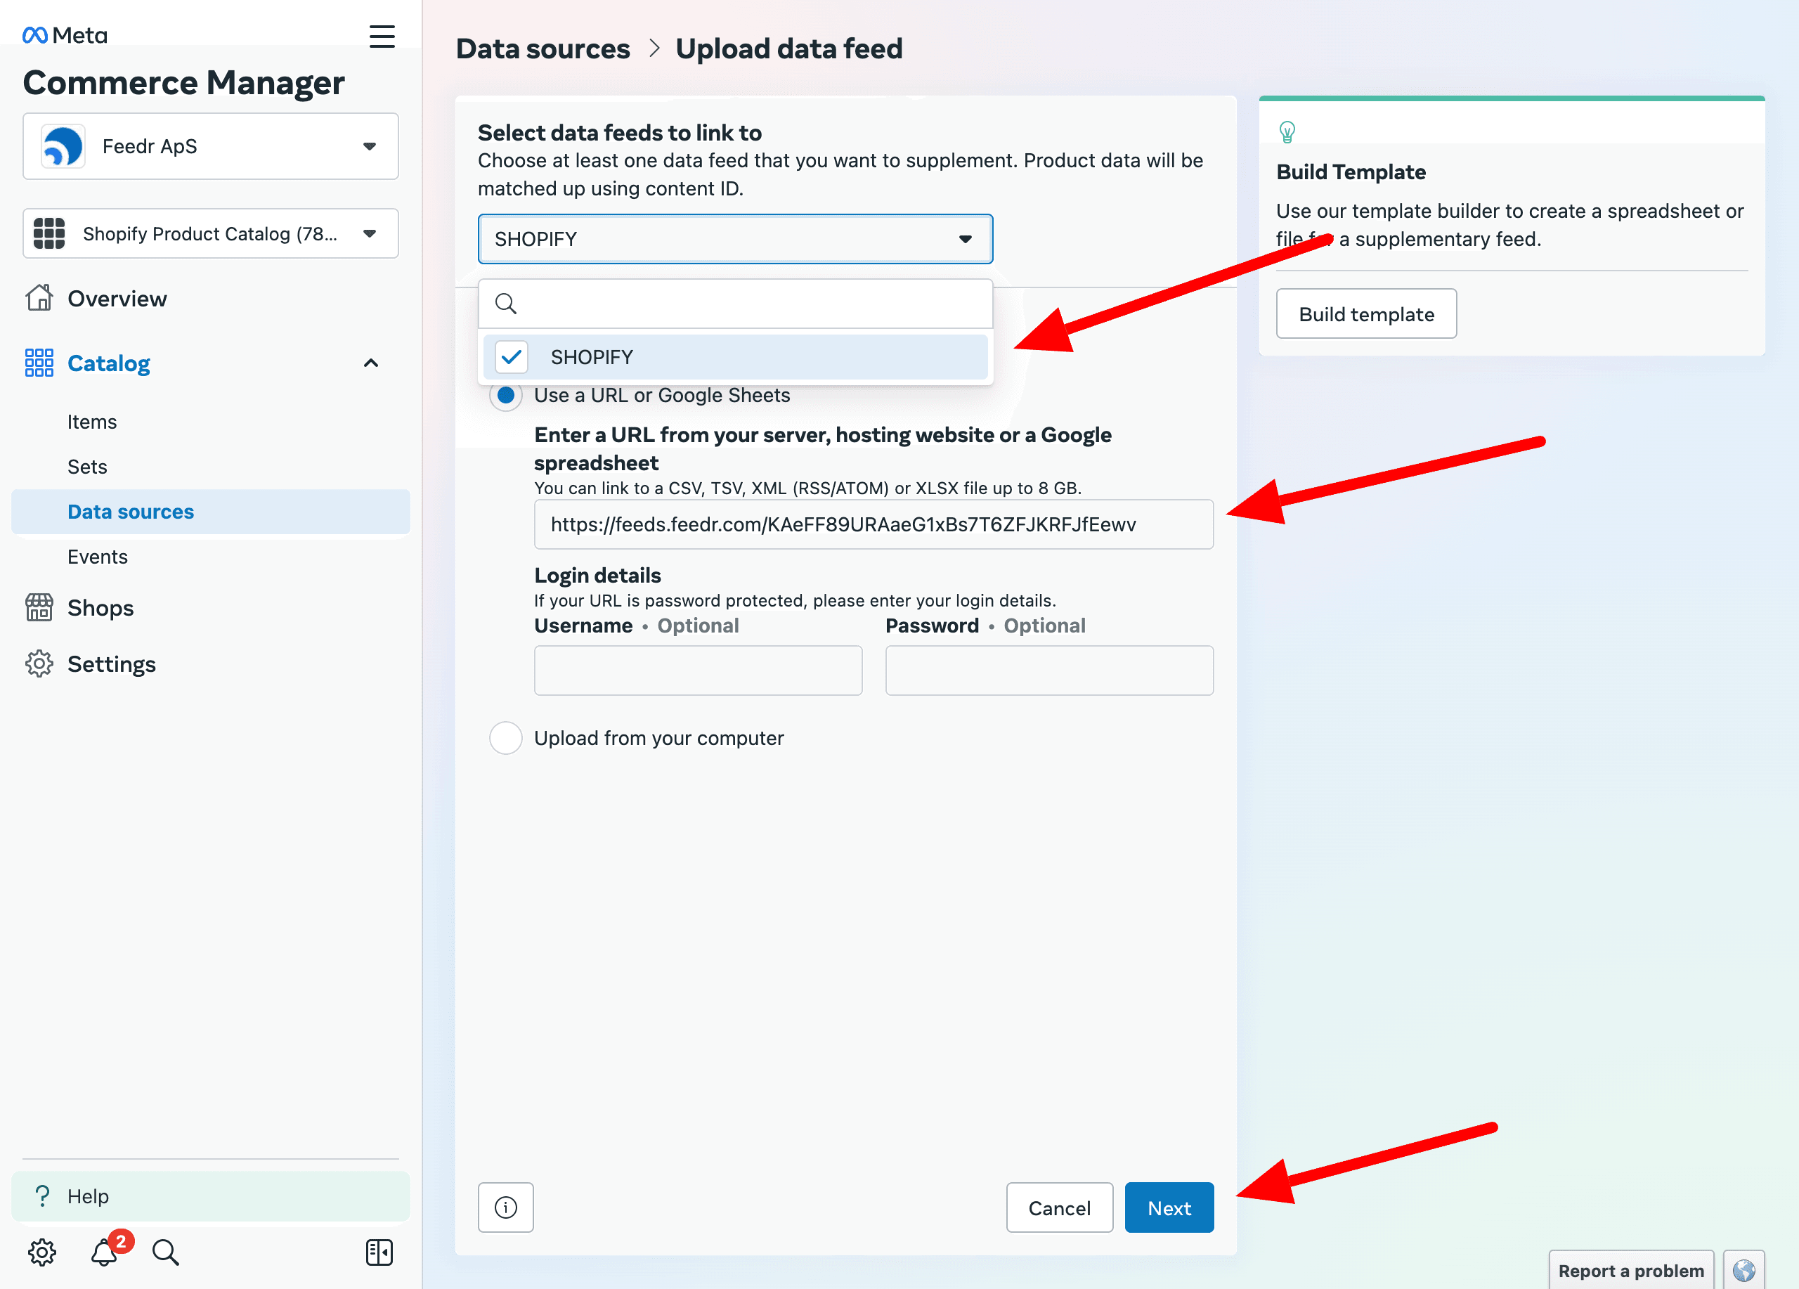This screenshot has height=1289, width=1799.
Task: Click the globe language icon
Action: tap(1743, 1270)
